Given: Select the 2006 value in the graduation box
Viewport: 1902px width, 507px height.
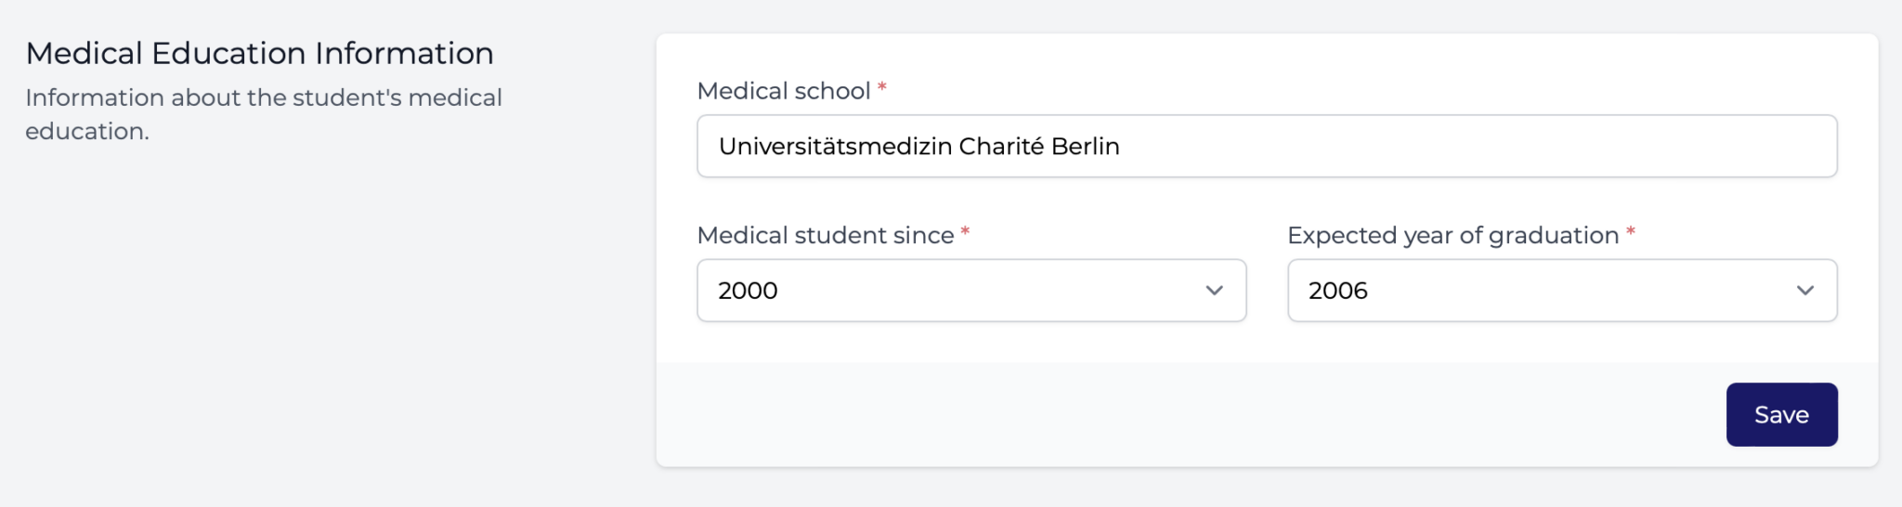Looking at the screenshot, I should click(1338, 291).
